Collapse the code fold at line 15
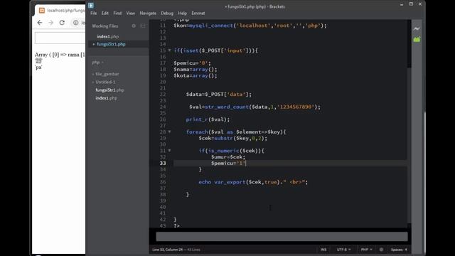 (x=169, y=50)
